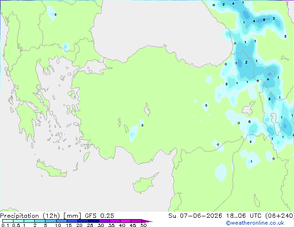The height and width of the screenshot is (227, 294).
Task: Click the '(06+240)' forecast offset text
Action: (x=280, y=216)
